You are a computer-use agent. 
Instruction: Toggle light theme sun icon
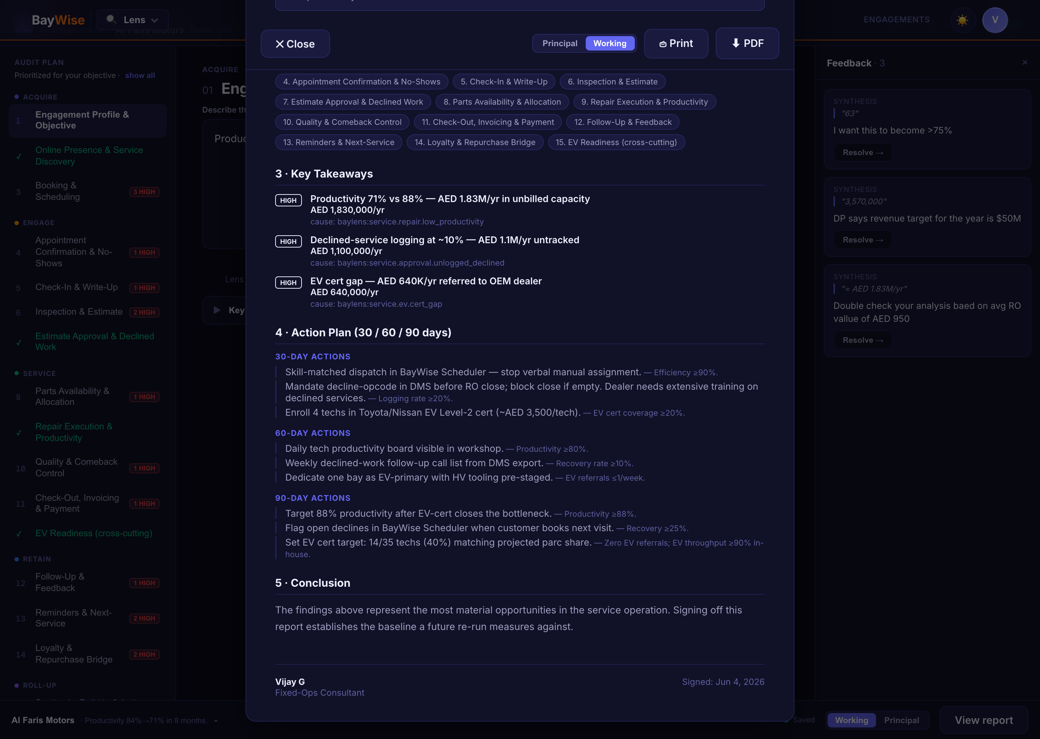tap(962, 20)
